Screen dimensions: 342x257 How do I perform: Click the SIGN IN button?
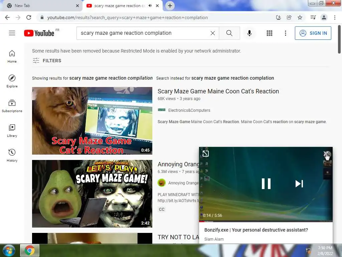(313, 33)
